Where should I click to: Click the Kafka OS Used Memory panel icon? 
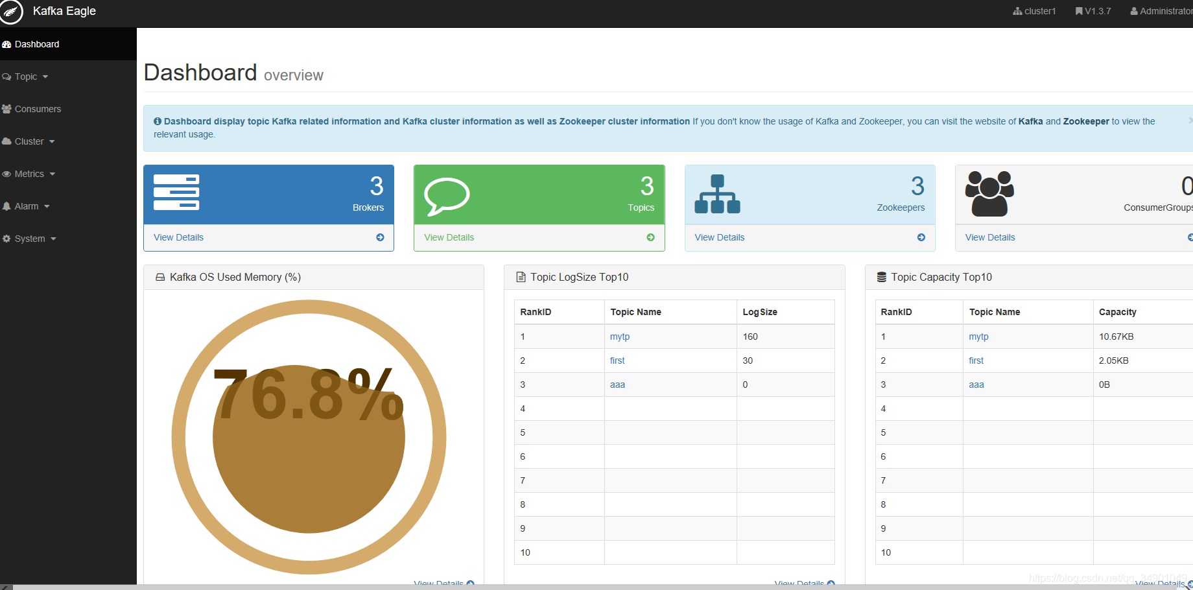coord(160,277)
